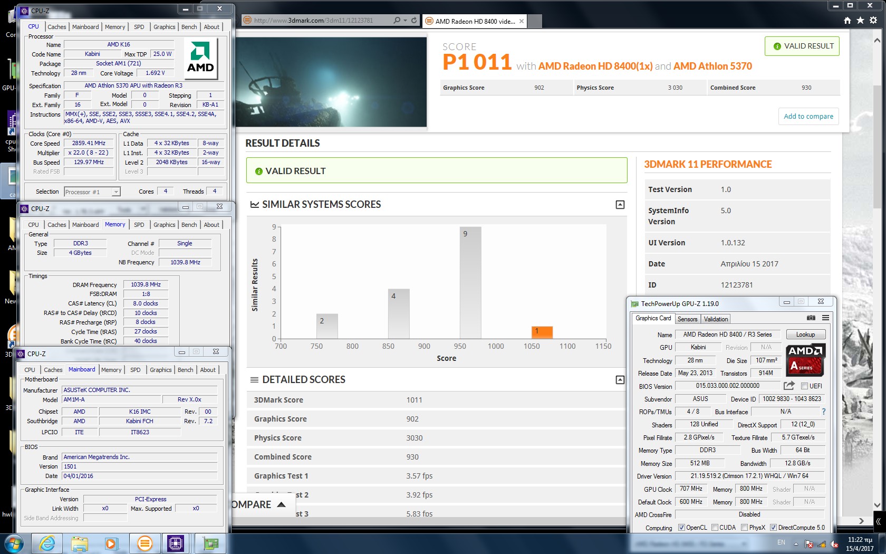
Task: Click the AMD A-Series logo in GPU-Z
Action: click(805, 360)
